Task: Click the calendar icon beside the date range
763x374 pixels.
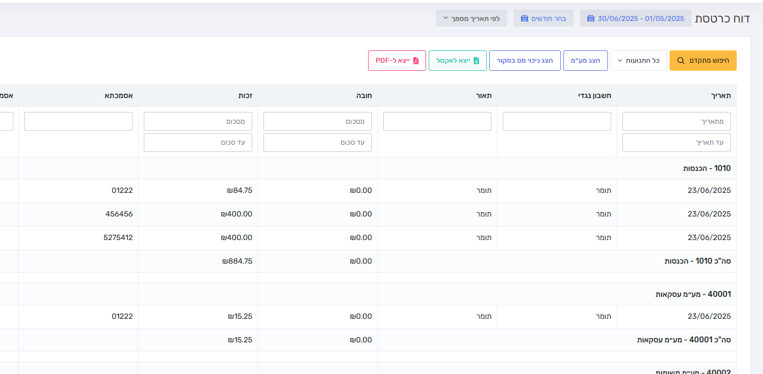Action: pyautogui.click(x=591, y=18)
